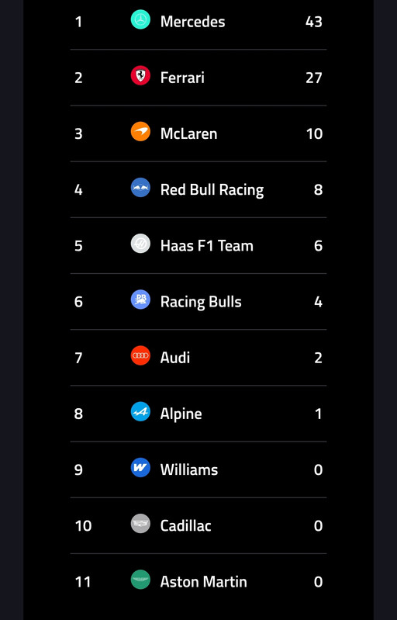This screenshot has height=620, width=397.
Task: Click the green Aston Martin wings logo
Action: [x=140, y=580]
